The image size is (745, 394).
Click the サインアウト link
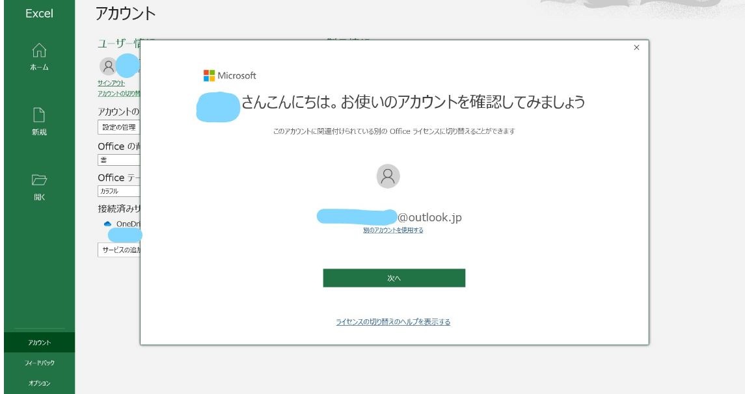(x=111, y=83)
